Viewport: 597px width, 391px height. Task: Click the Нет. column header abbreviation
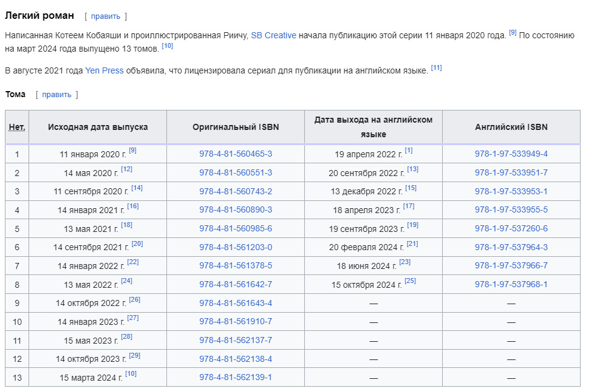click(17, 127)
